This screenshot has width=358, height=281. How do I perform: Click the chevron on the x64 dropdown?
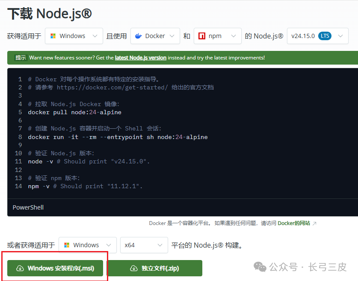(160, 245)
